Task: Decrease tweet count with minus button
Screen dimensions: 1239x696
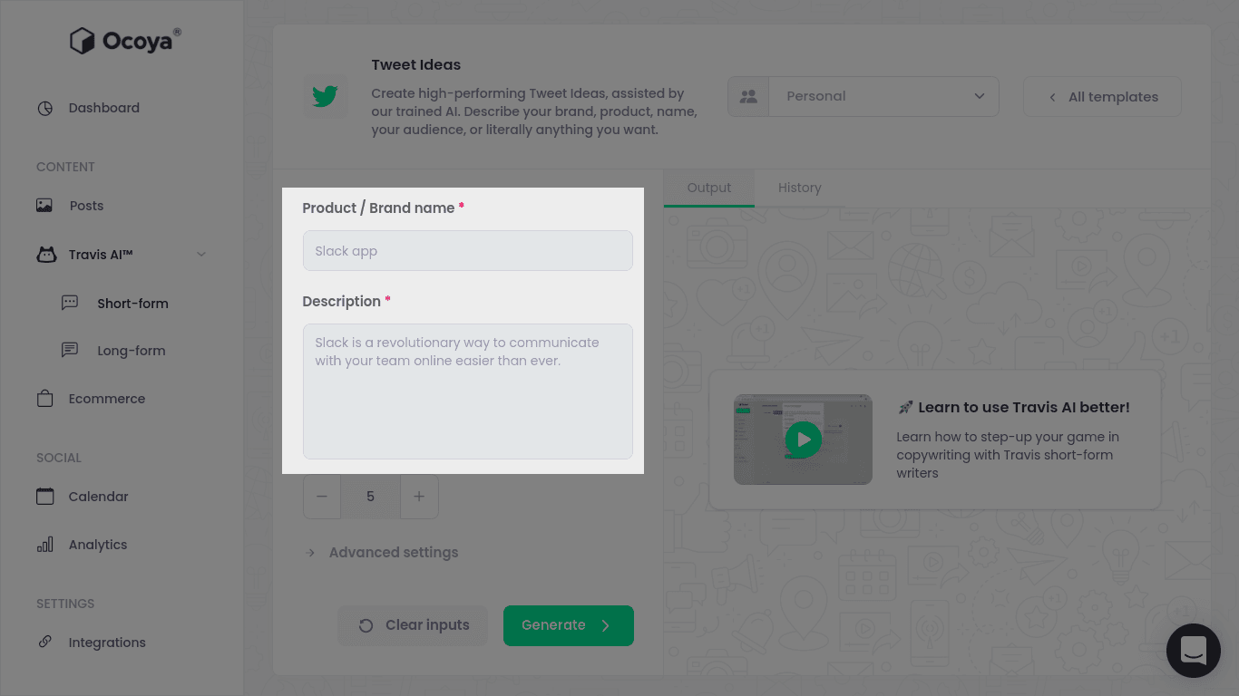Action: pos(322,497)
